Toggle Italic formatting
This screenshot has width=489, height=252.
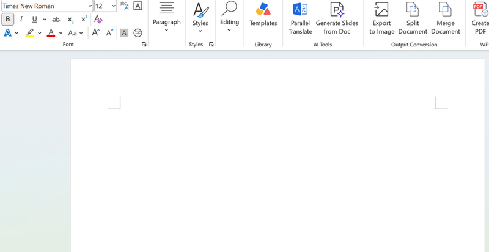pos(21,20)
